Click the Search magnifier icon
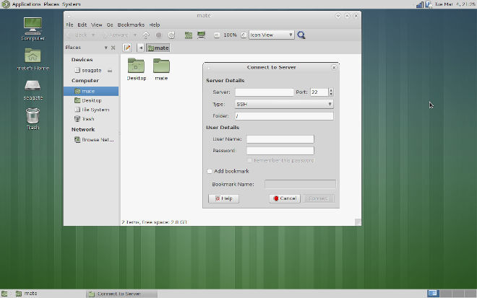The image size is (477, 298). pyautogui.click(x=301, y=35)
